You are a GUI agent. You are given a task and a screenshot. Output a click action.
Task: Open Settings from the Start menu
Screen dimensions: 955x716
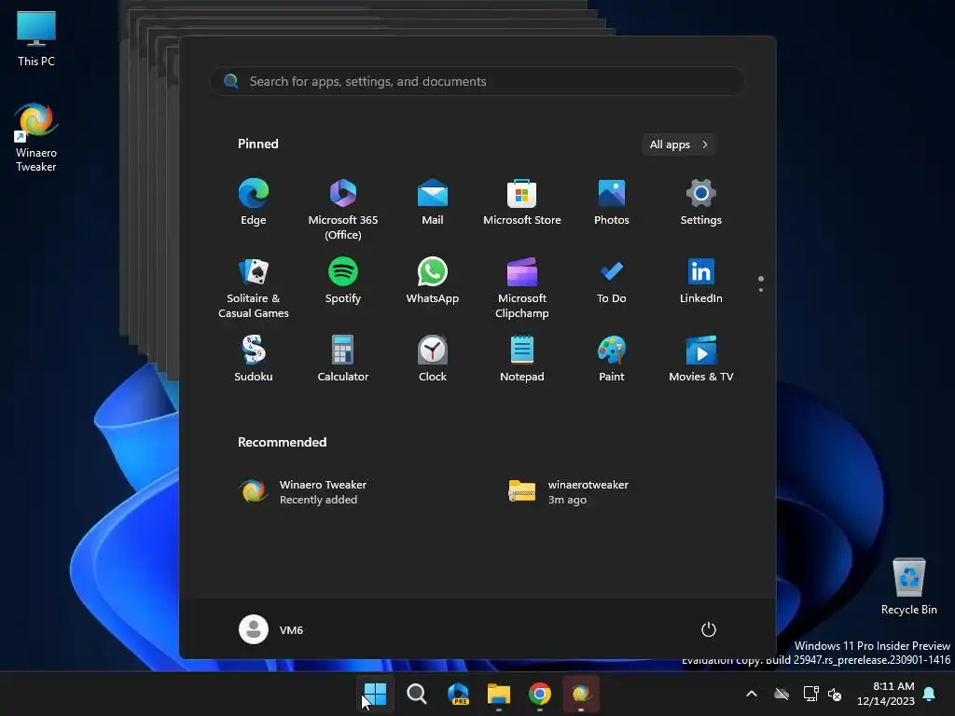(x=701, y=202)
